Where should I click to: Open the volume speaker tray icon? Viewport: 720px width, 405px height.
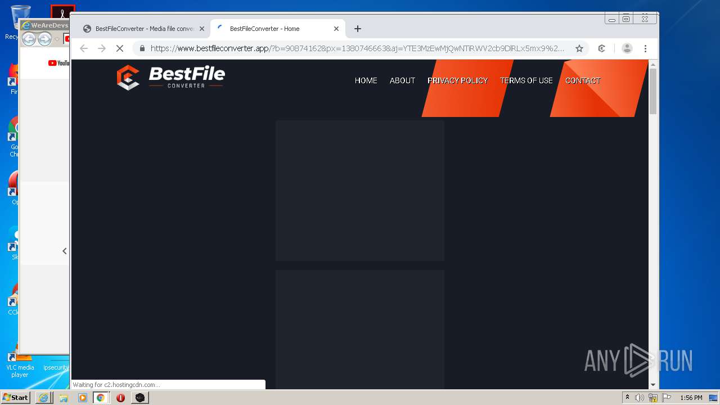pos(640,398)
